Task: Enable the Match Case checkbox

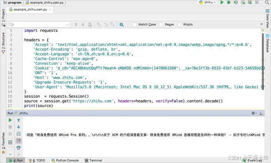Action: pyautogui.click(x=135, y=25)
